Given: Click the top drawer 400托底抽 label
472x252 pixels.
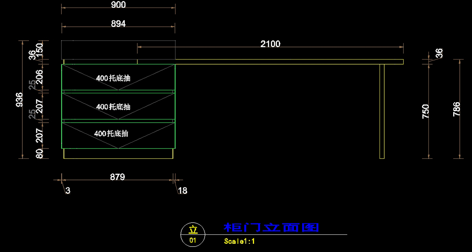Looking at the screenshot, I should coord(113,78).
